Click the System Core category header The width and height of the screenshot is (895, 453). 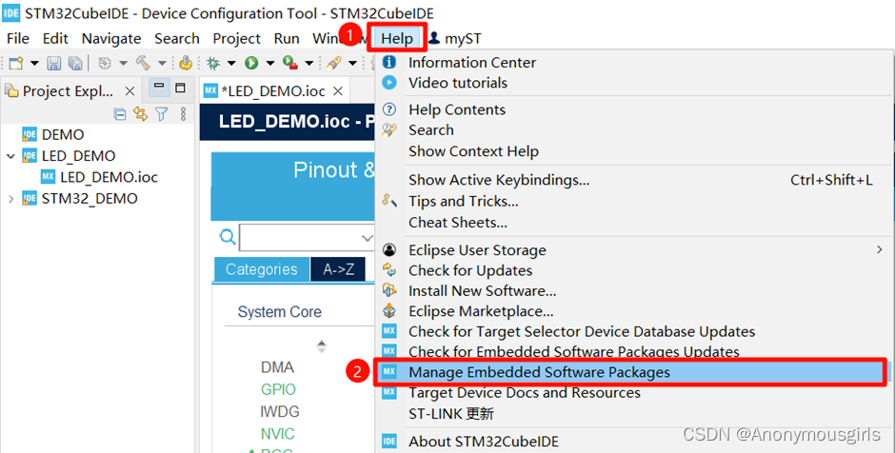(280, 312)
